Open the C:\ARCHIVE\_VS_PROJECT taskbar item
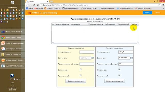This screenshot has height=92, width=165. [x=13, y=66]
